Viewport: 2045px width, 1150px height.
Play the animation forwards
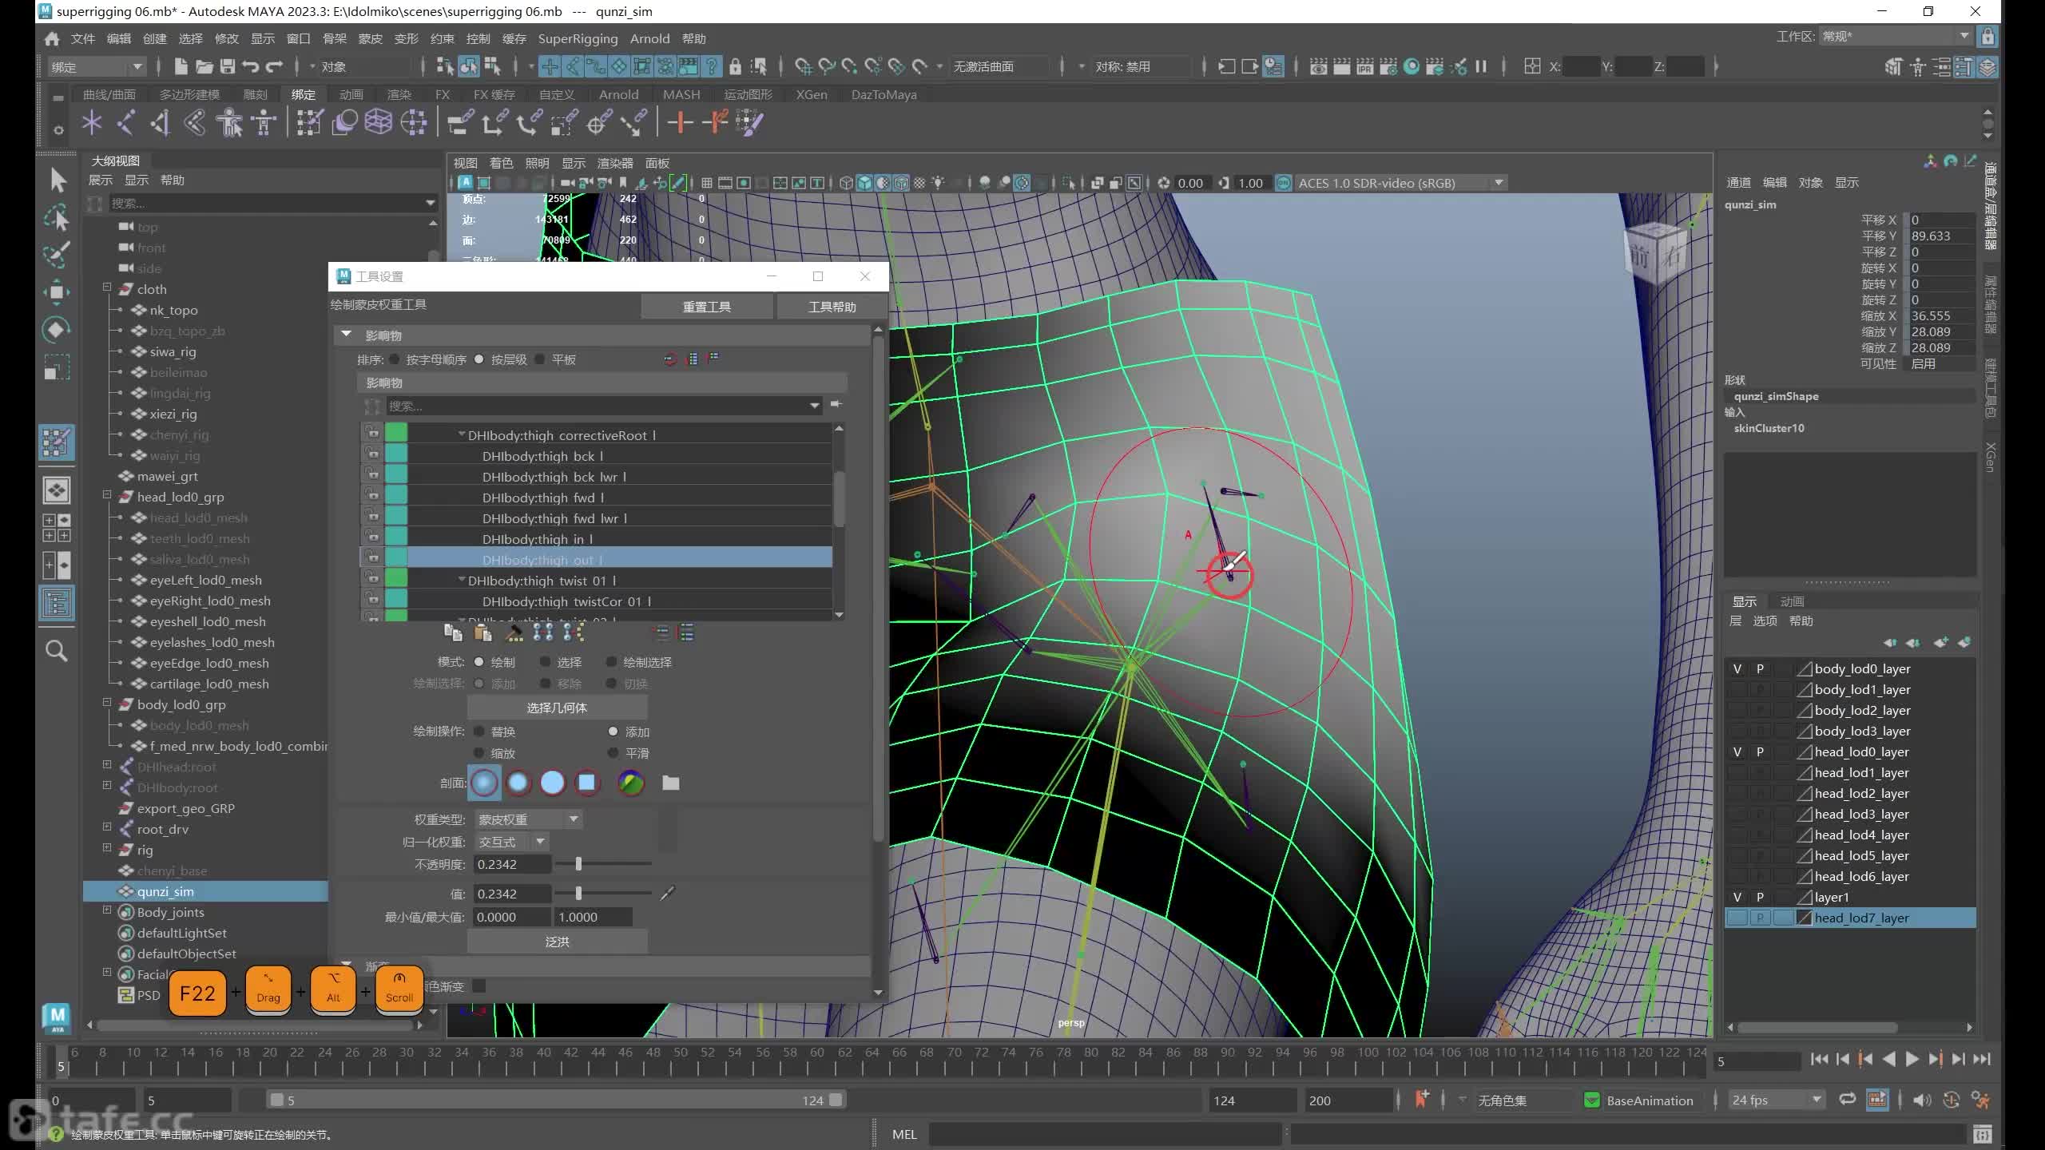(1912, 1059)
